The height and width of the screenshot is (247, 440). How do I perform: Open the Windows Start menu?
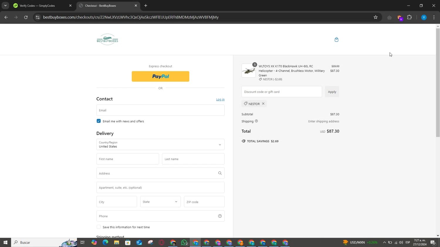pyautogui.click(x=5, y=242)
